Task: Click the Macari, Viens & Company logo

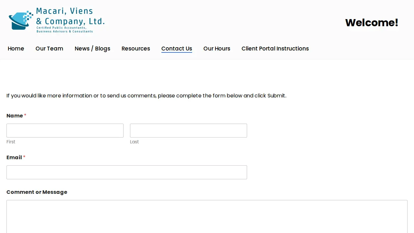Action: [57, 20]
